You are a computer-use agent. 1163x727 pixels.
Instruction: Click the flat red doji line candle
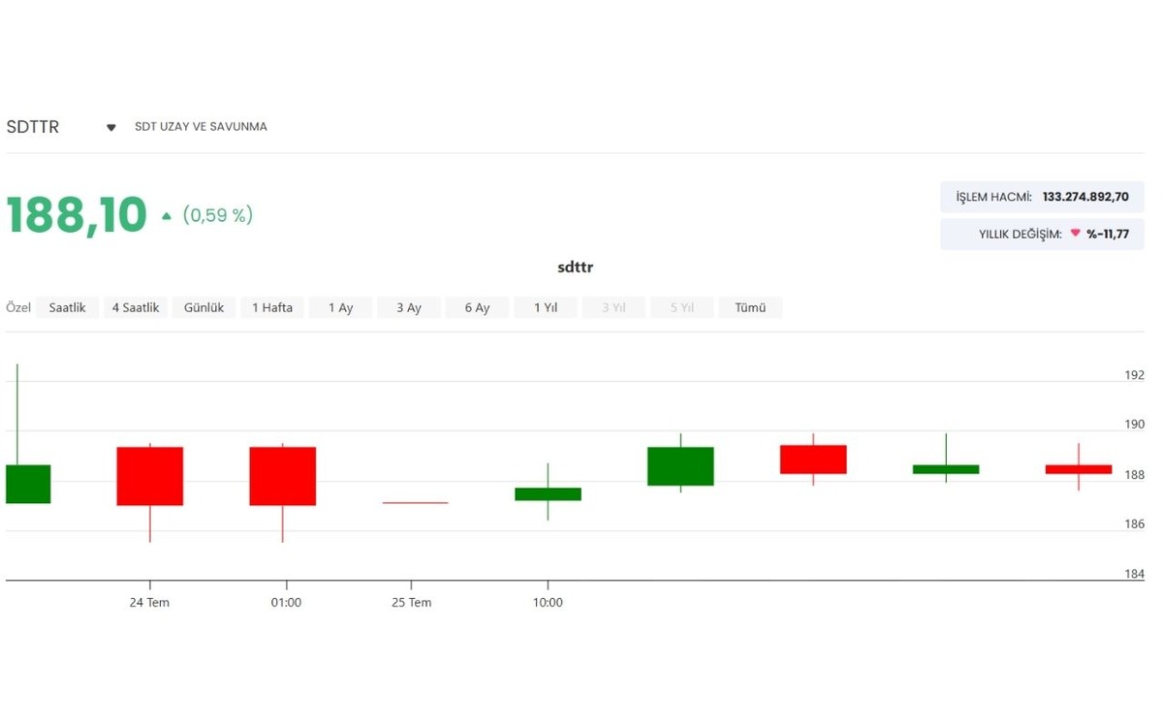pyautogui.click(x=416, y=503)
